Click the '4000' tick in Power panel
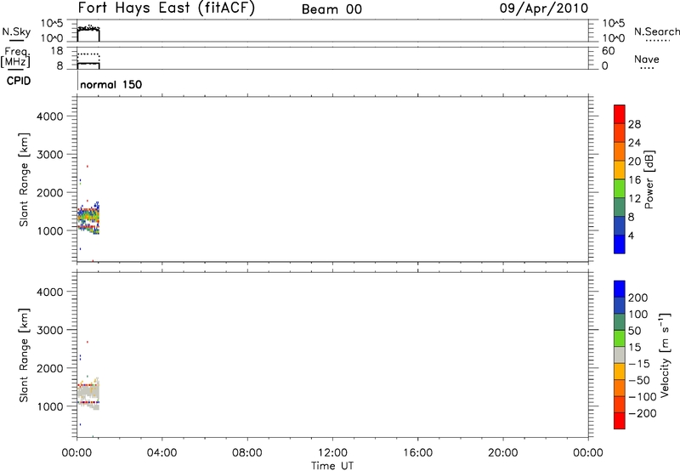The width and height of the screenshot is (680, 471). [x=50, y=116]
